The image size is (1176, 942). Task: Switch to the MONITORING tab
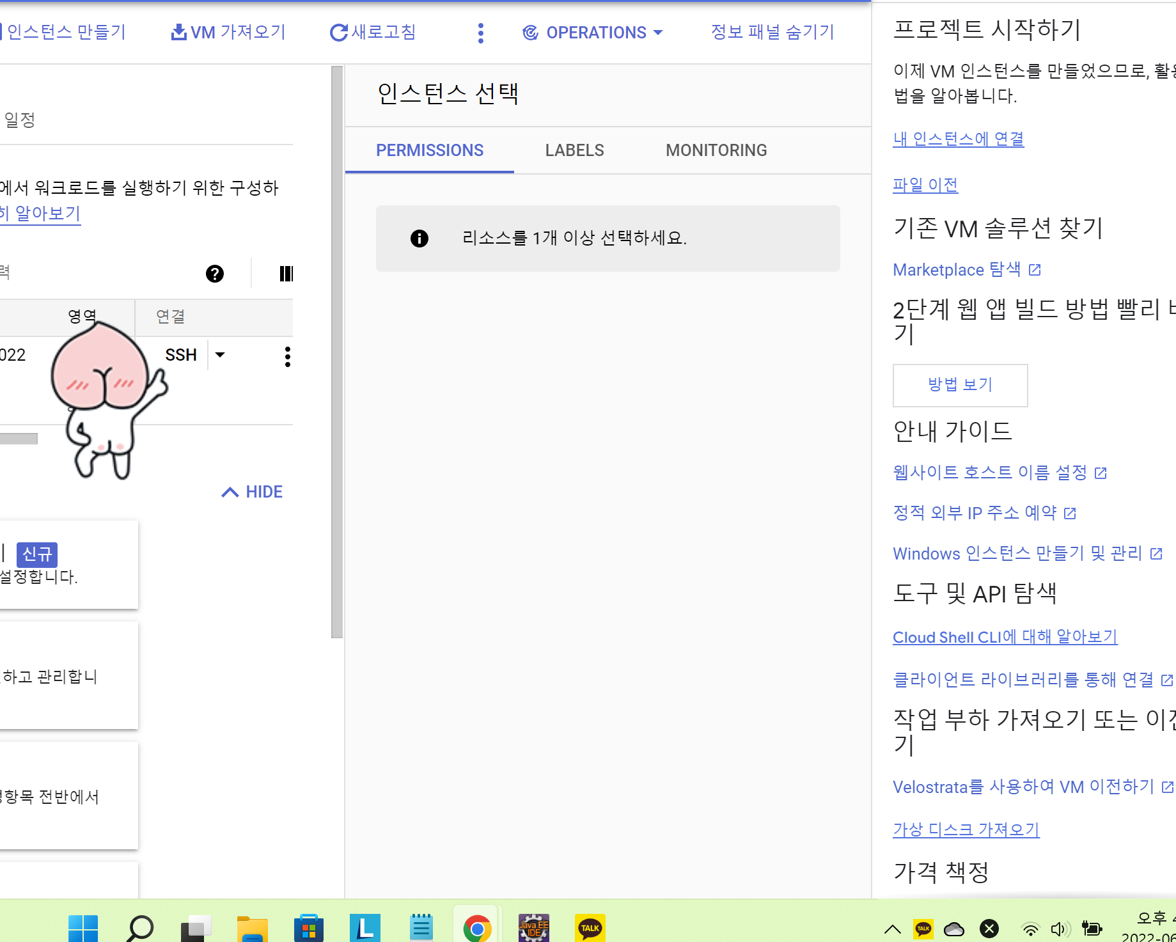coord(716,150)
